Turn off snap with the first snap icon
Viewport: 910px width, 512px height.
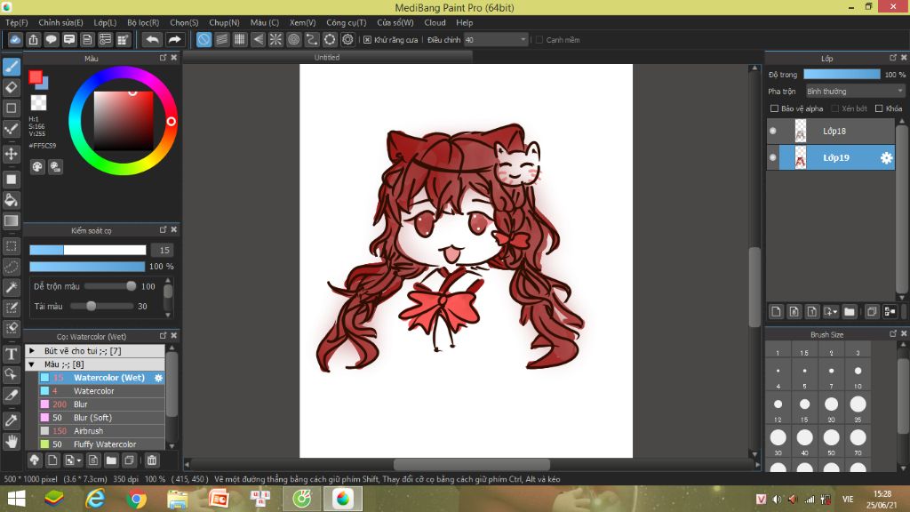tap(204, 39)
